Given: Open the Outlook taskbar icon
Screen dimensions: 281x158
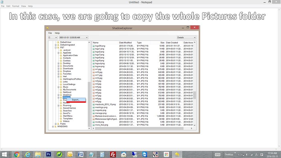Looking at the screenshot, I should pyautogui.click(x=70, y=154).
